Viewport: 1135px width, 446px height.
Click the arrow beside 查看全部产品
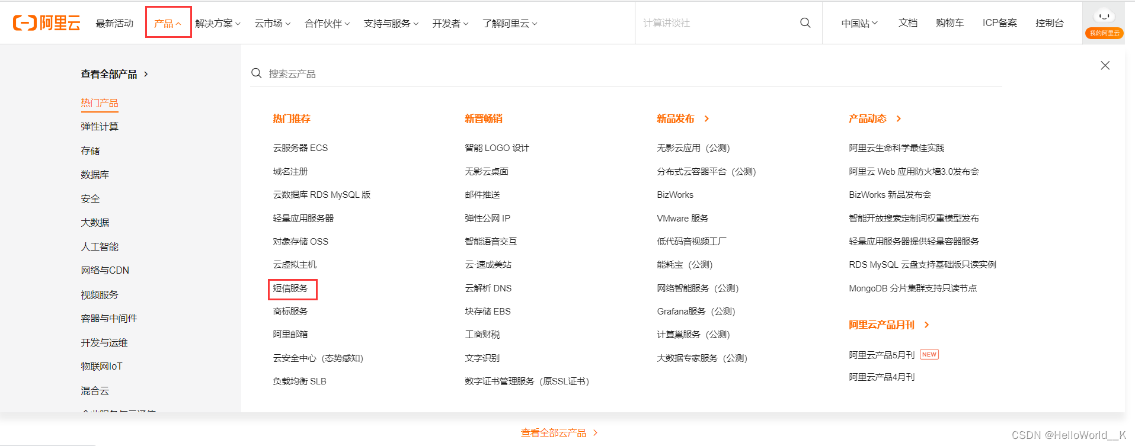pyautogui.click(x=146, y=74)
